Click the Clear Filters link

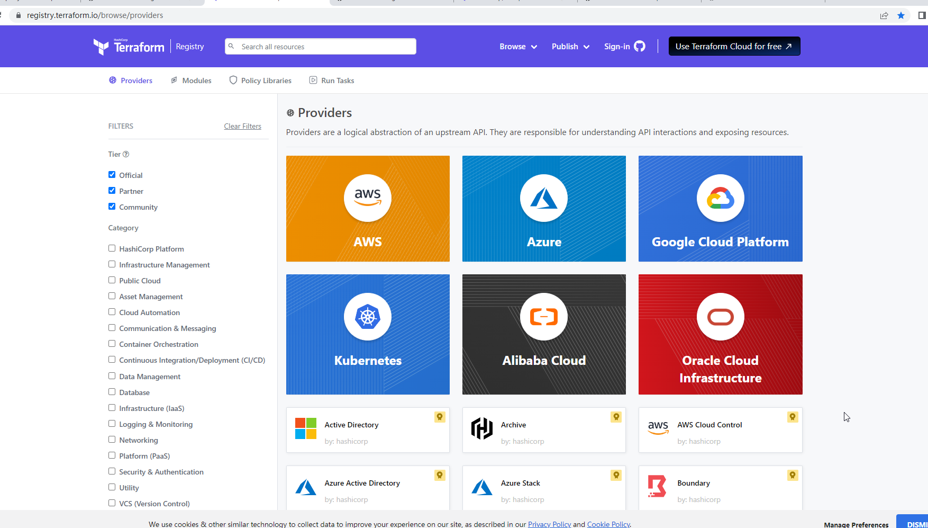pos(242,126)
